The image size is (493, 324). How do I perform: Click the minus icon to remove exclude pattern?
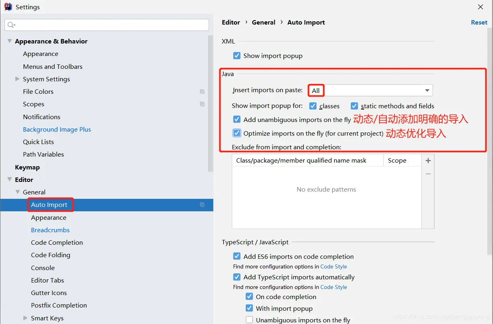[x=428, y=174]
